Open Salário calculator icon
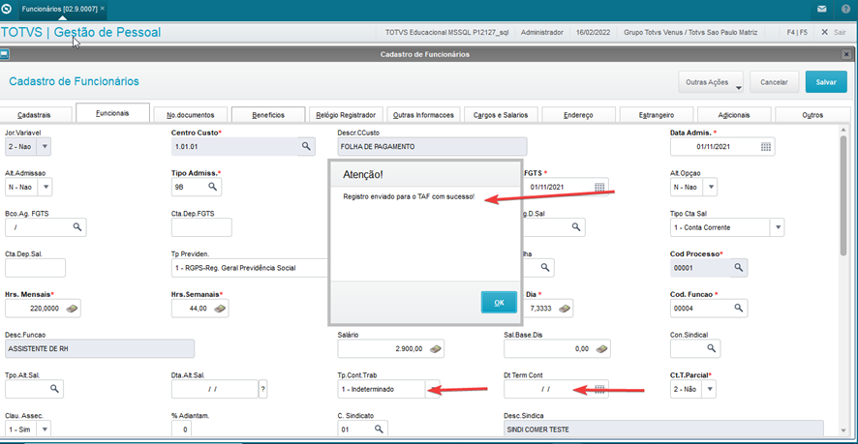The image size is (858, 444). (436, 349)
